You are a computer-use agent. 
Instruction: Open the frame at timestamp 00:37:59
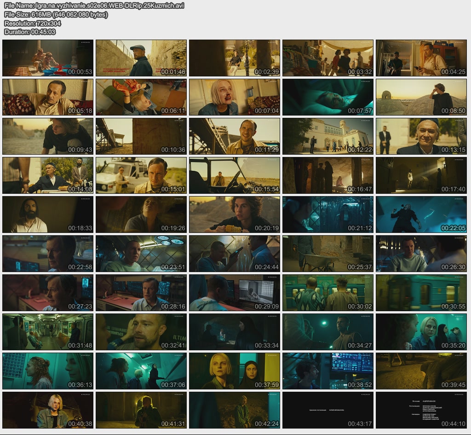pos(235,371)
